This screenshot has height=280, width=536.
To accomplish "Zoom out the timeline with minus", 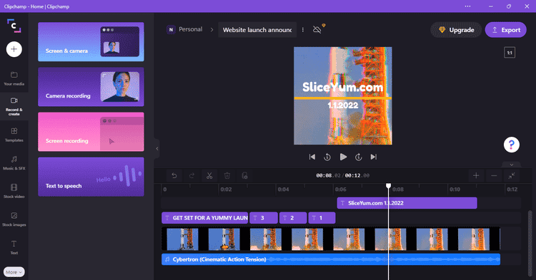I will coord(494,176).
